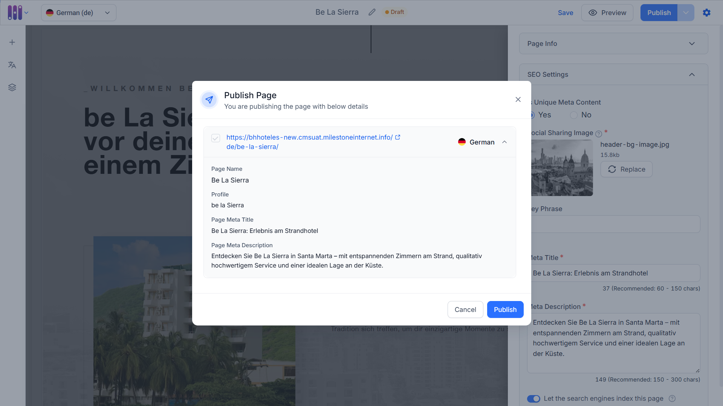This screenshot has height=406, width=723.
Task: Click the Social Sharing Image help icon
Action: [x=599, y=134]
